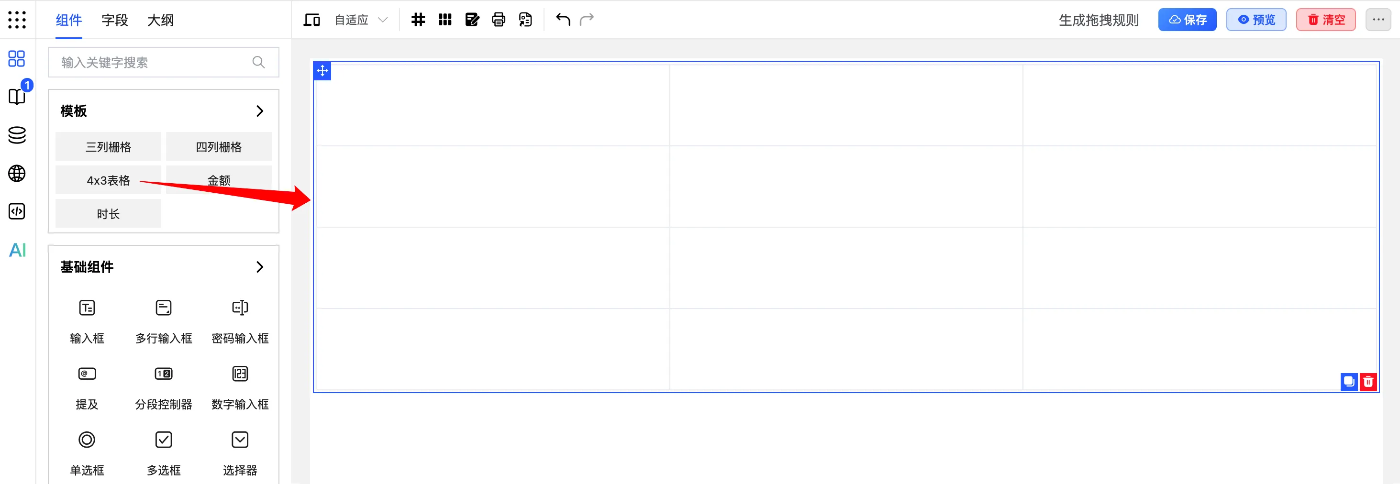Click the 保存 button
Image resolution: width=1400 pixels, height=484 pixels.
(1187, 20)
